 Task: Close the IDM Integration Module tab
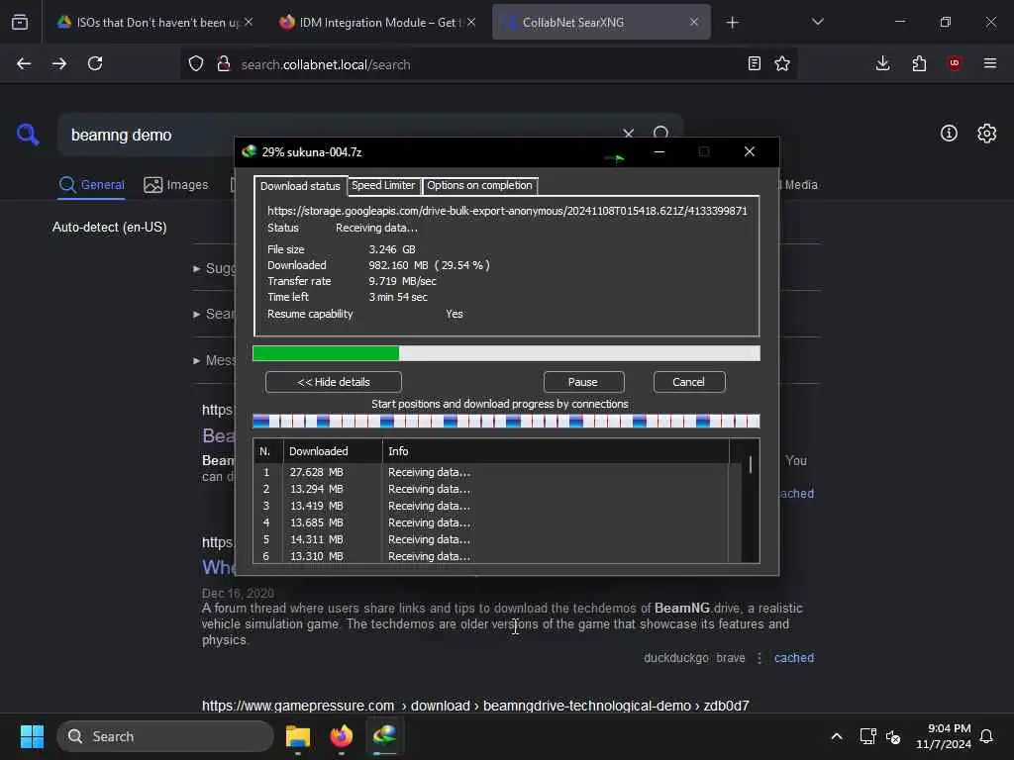471,22
